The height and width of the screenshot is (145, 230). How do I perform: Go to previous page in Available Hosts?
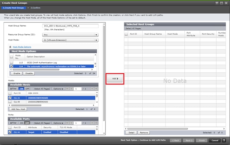pos(71,89)
